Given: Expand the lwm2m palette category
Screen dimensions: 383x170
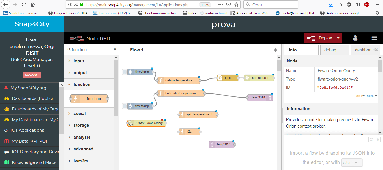Looking at the screenshot, I should pos(89,161).
